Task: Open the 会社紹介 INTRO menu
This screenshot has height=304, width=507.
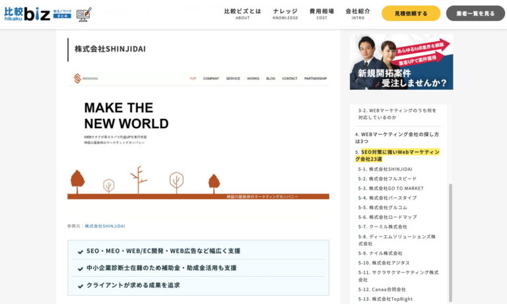Action: (x=358, y=14)
